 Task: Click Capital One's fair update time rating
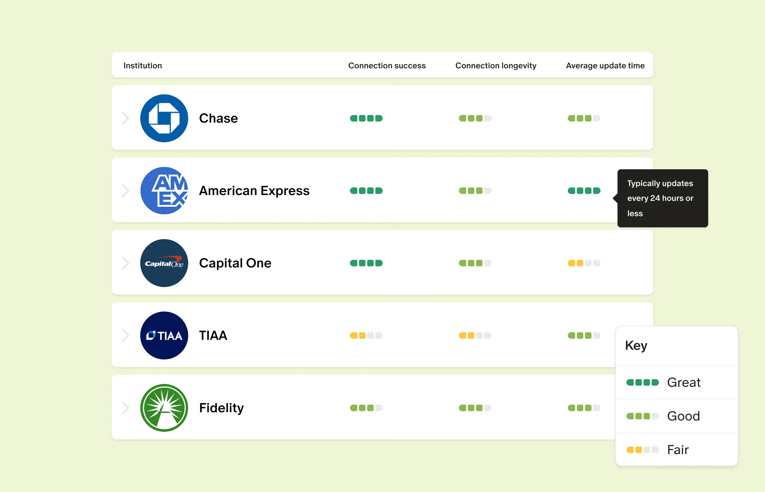(x=584, y=263)
